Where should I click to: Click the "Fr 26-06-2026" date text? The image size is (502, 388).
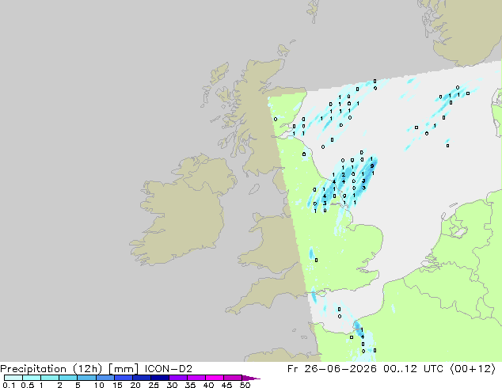[332, 369]
